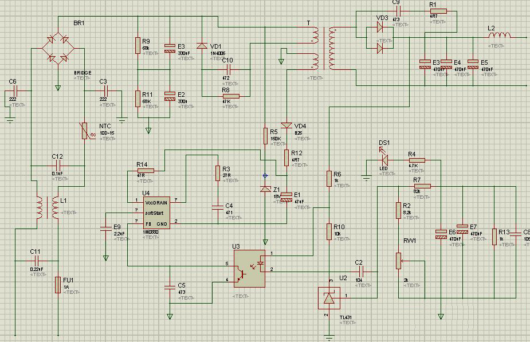Select the FU1 fuse component

[57, 285]
